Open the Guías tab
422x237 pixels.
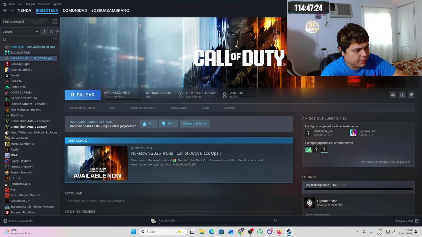[205, 108]
